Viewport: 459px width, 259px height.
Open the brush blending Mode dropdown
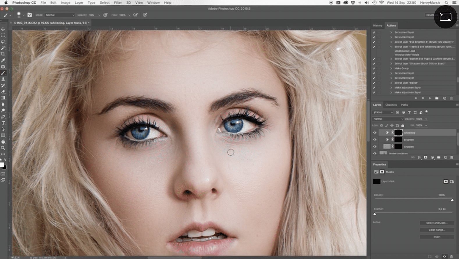point(60,15)
